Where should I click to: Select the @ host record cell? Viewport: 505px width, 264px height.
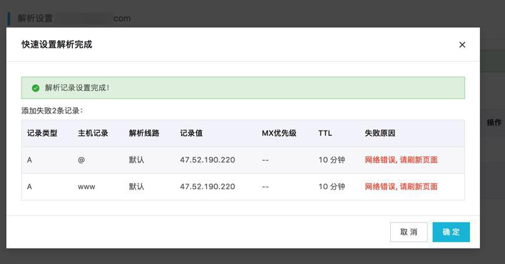coord(81,160)
